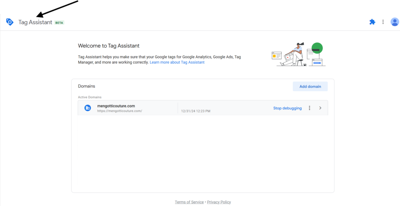Click the Domains section heading
Screen dimensions: 400x206
pos(86,86)
